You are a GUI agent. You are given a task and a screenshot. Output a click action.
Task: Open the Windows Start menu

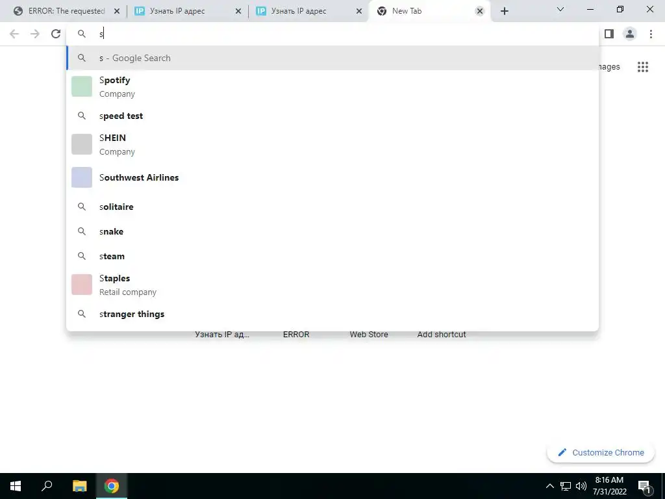tap(16, 486)
